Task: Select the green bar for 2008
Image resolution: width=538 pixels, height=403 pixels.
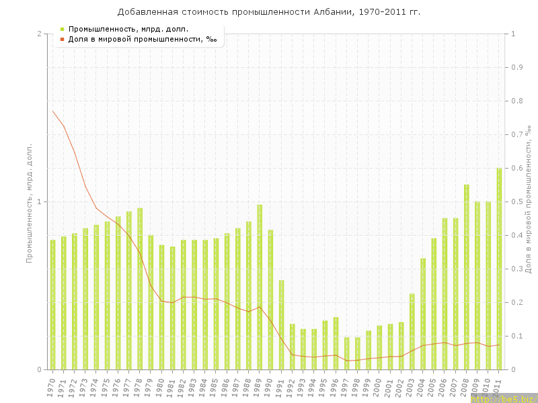Action: (x=467, y=277)
